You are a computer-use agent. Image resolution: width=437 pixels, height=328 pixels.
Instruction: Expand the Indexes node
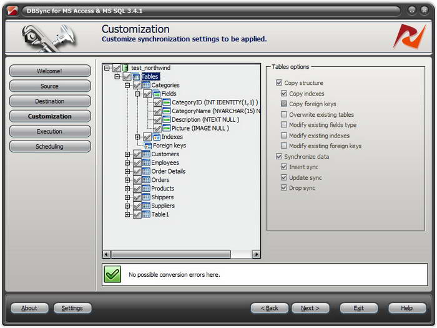coord(137,137)
